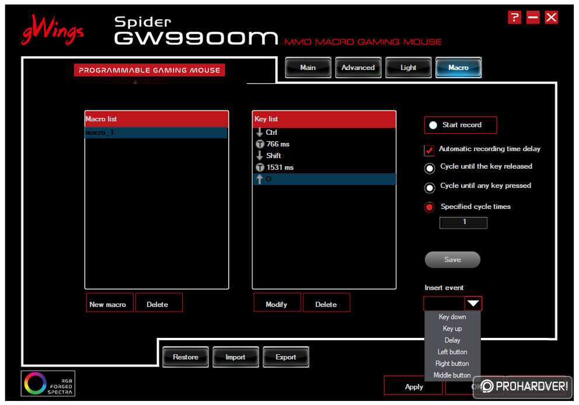Choose Left button event option

452,352
